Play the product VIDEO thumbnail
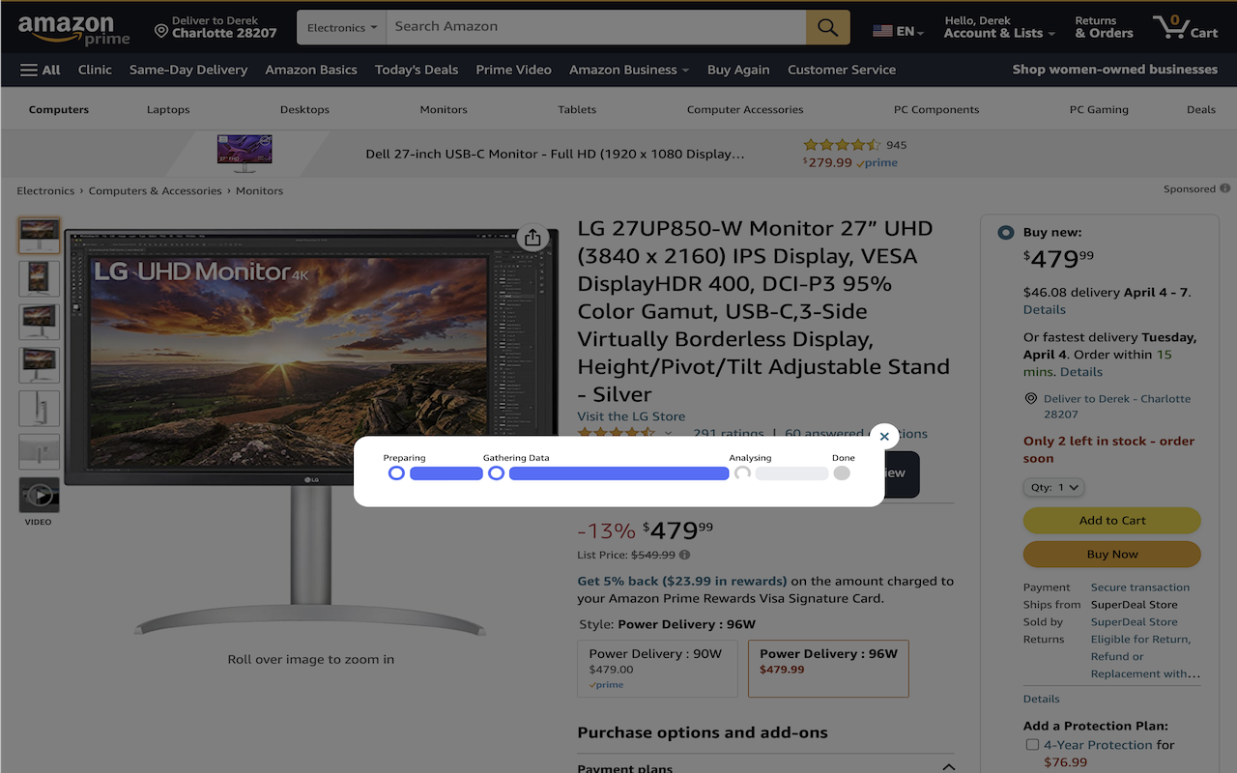The height and width of the screenshot is (773, 1237). (39, 494)
